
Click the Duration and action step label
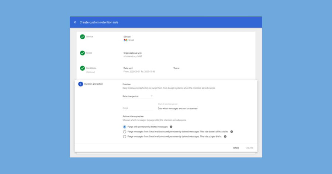(93, 84)
